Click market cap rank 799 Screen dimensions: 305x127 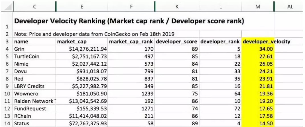pyautogui.click(x=131, y=71)
